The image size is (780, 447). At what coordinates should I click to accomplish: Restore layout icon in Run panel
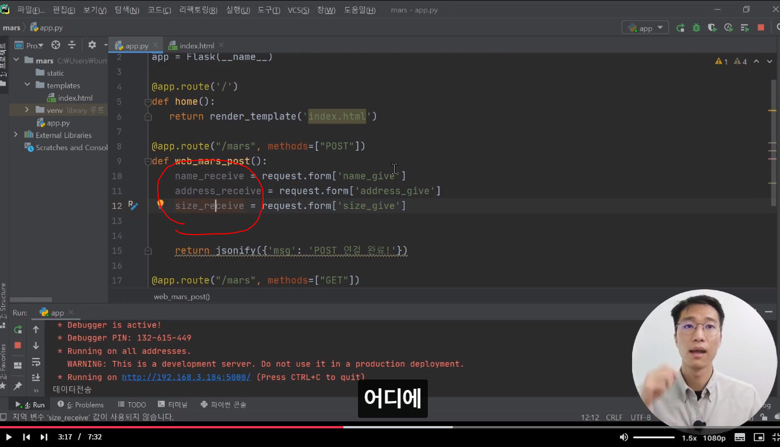point(18,365)
